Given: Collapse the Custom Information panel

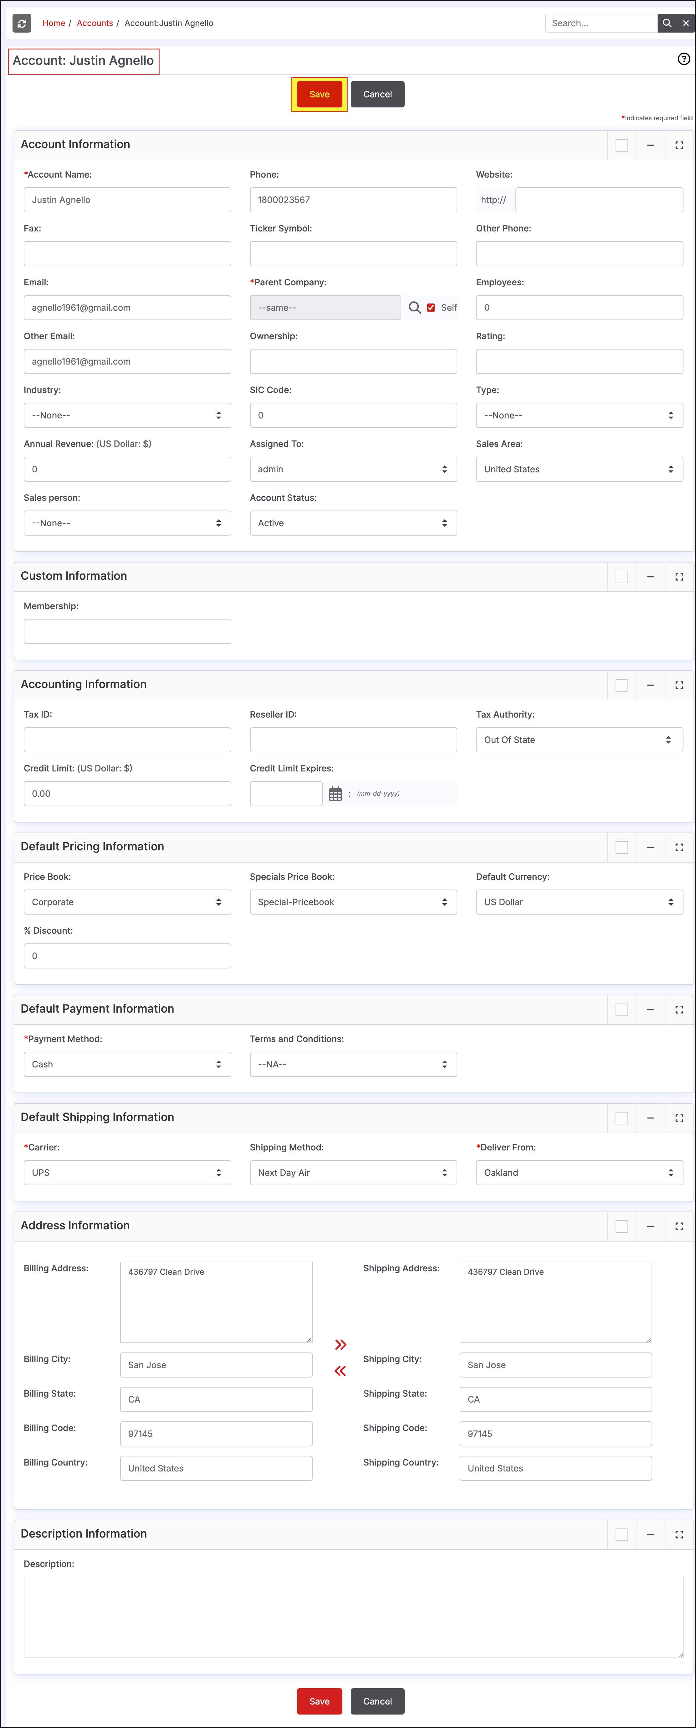Looking at the screenshot, I should click(x=650, y=577).
